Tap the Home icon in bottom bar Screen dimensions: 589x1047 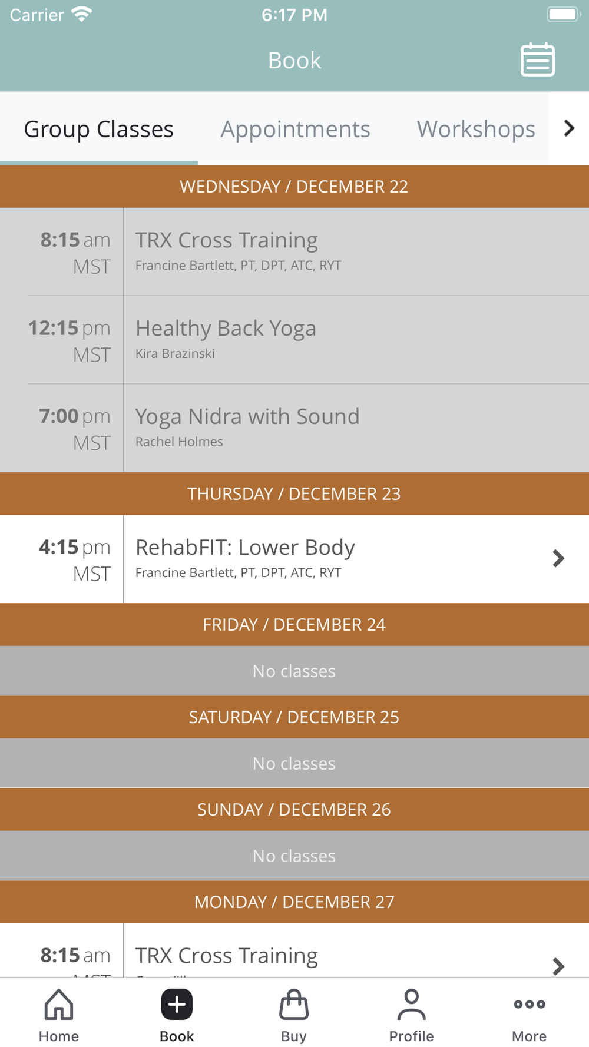point(59,1003)
